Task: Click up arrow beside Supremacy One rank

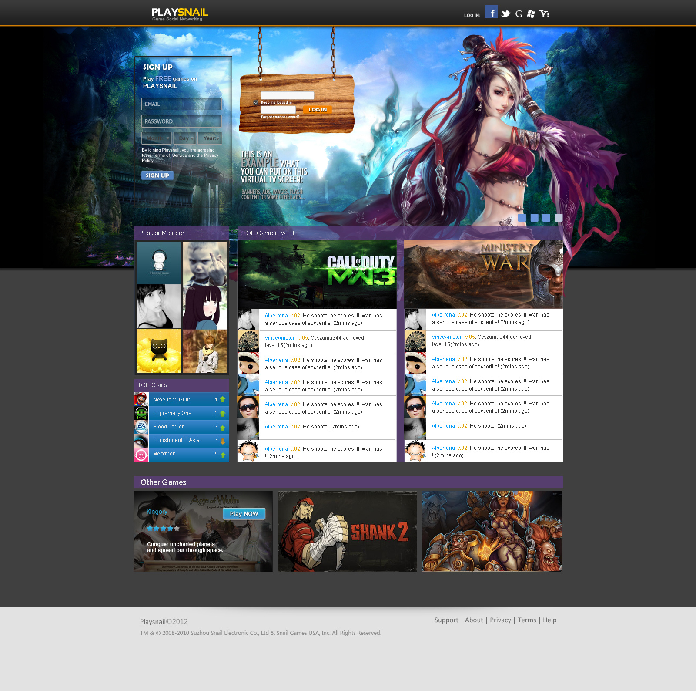Action: (223, 413)
